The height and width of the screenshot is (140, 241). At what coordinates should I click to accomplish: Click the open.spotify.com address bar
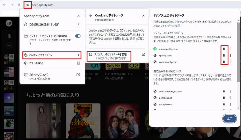coord(43,5)
